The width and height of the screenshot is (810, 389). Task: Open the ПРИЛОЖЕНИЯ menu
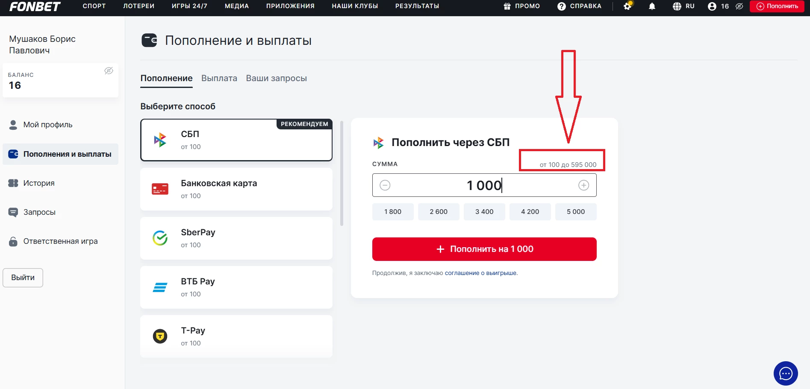click(290, 6)
